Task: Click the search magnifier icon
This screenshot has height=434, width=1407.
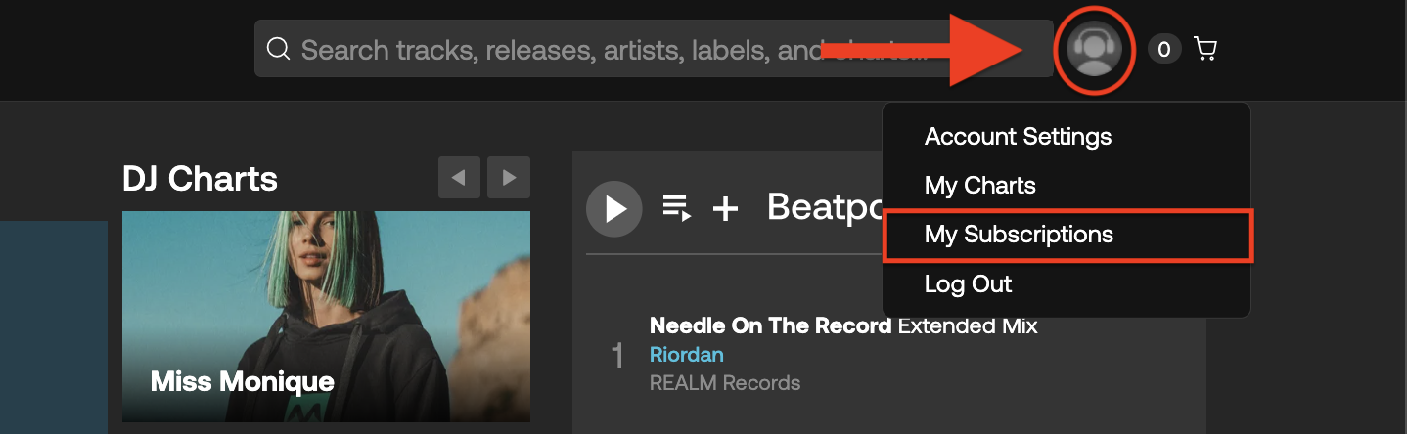Action: (279, 49)
